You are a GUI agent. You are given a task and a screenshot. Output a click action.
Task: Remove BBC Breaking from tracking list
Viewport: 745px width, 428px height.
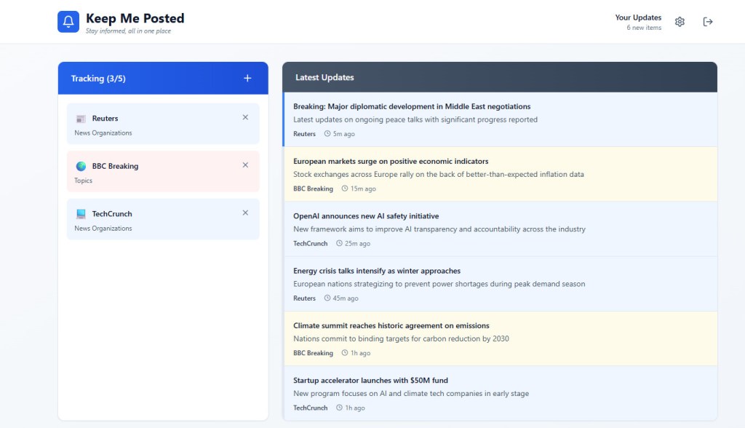click(x=245, y=165)
